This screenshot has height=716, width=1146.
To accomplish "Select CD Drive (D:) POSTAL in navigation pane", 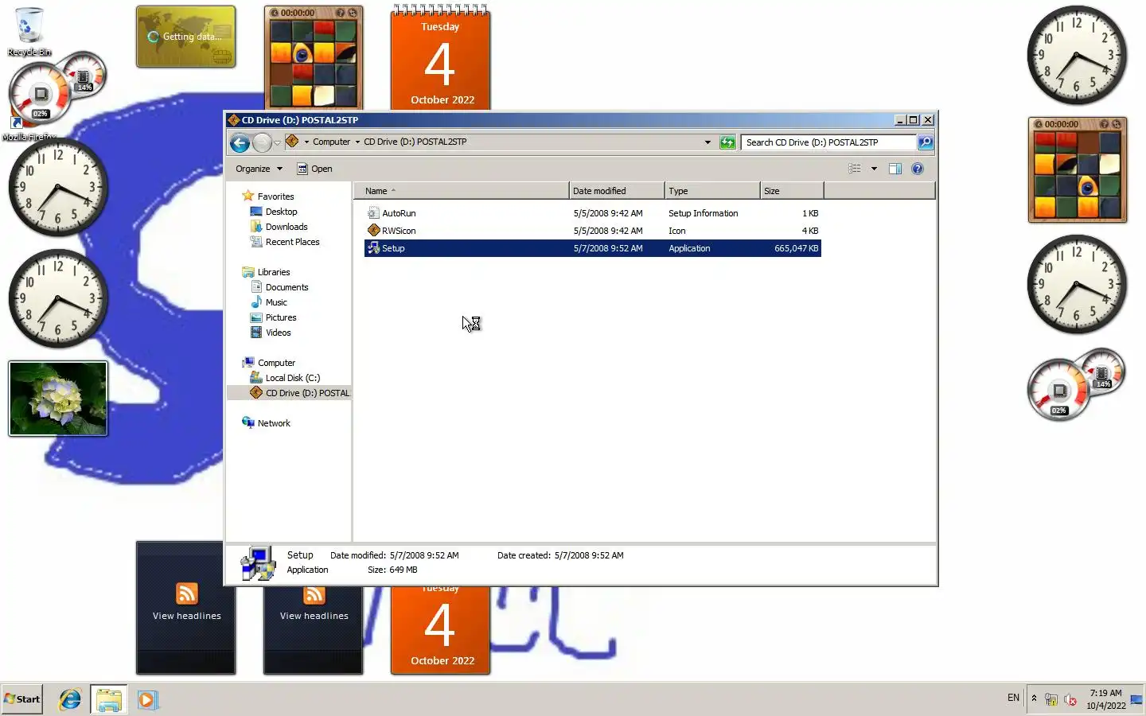I will coord(307,393).
